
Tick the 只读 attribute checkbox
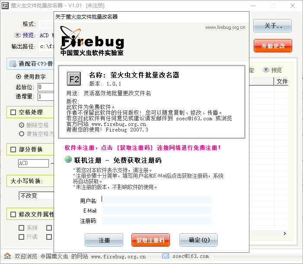coord(21,237)
